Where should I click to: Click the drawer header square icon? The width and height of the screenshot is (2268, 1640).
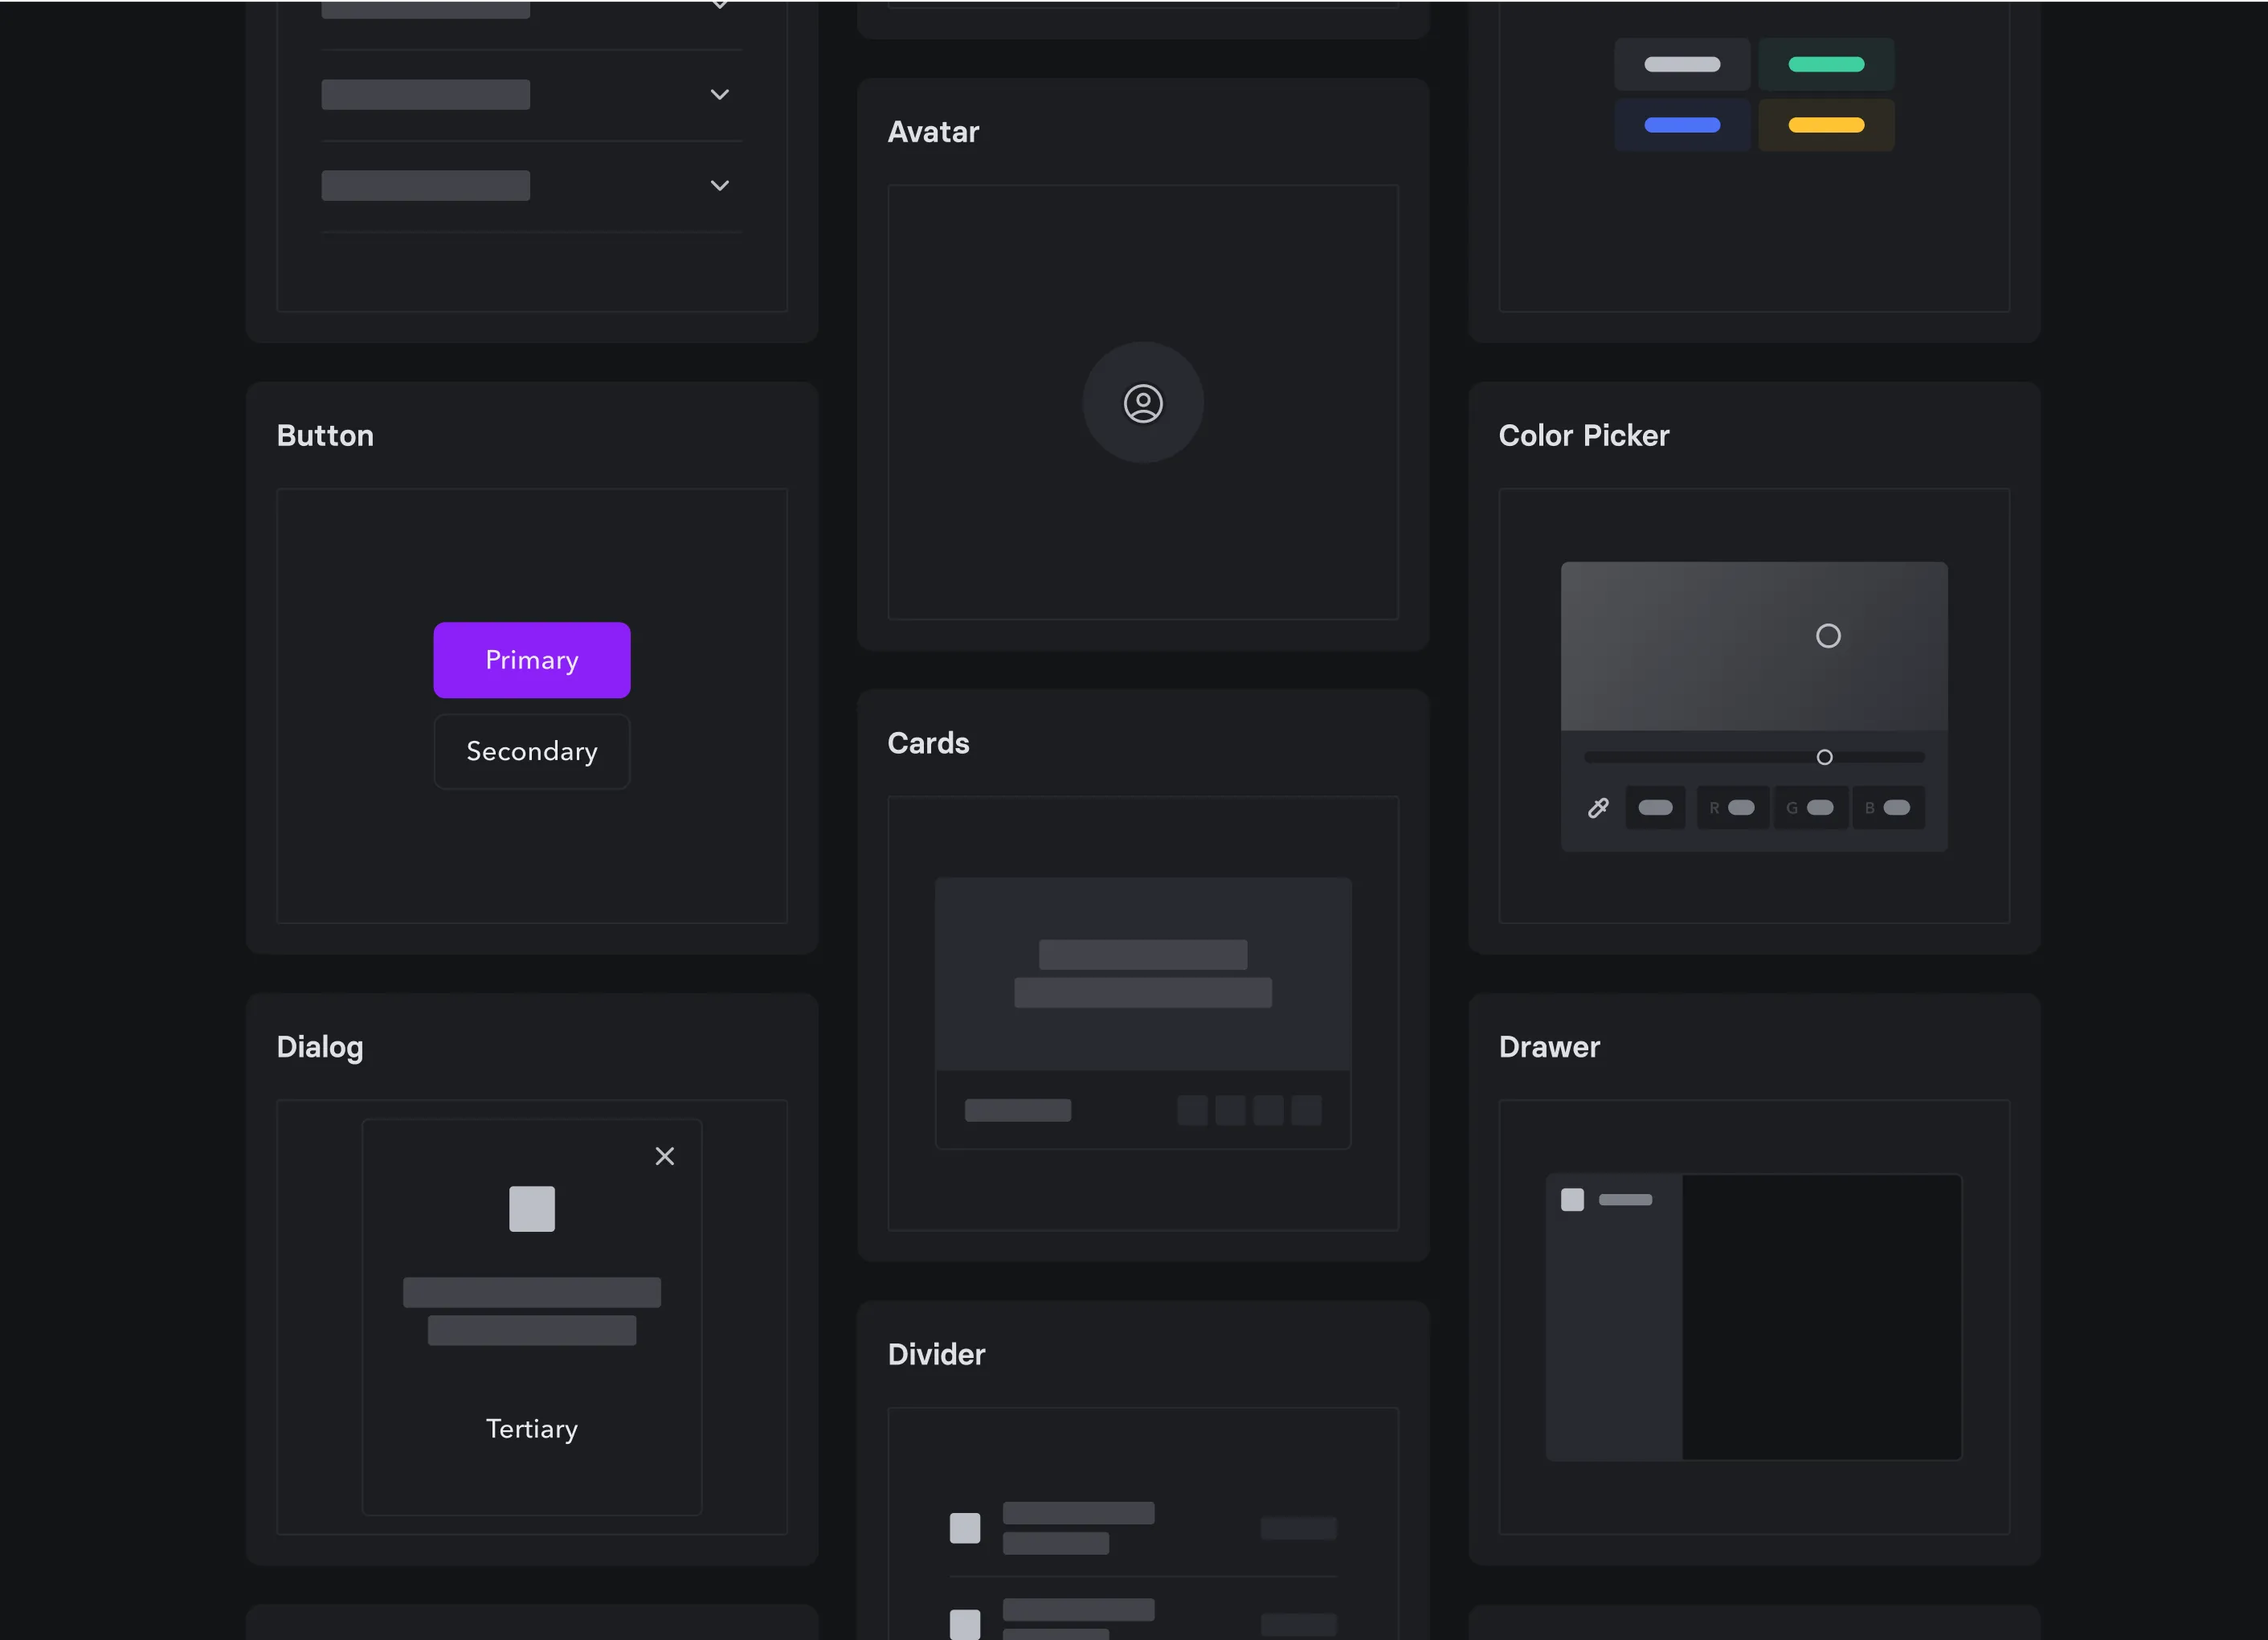coord(1572,1200)
